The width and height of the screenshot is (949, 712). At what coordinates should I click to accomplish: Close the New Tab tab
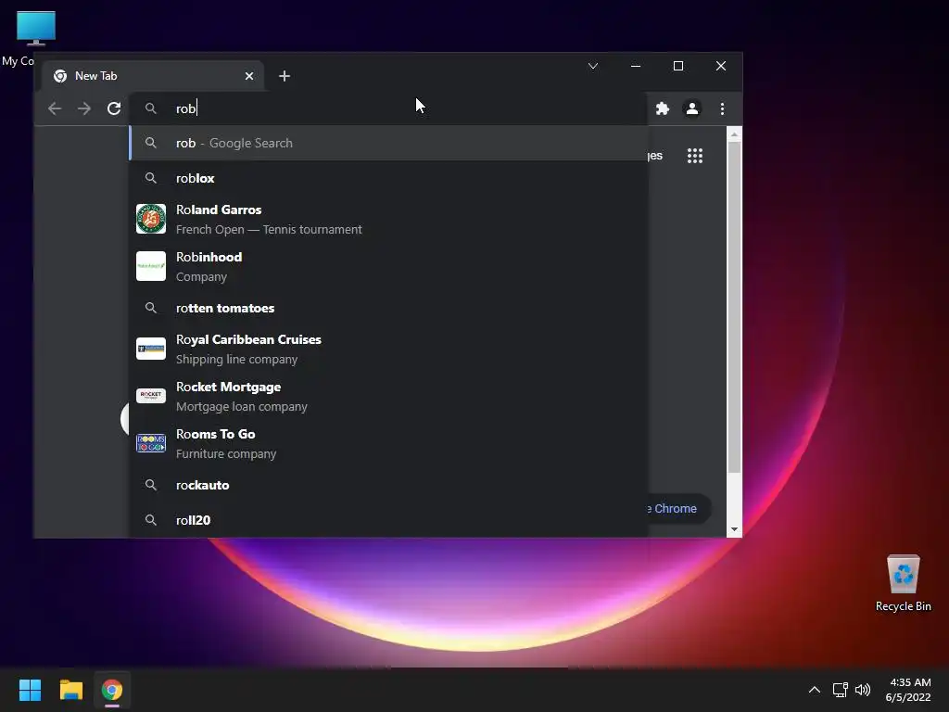click(249, 76)
